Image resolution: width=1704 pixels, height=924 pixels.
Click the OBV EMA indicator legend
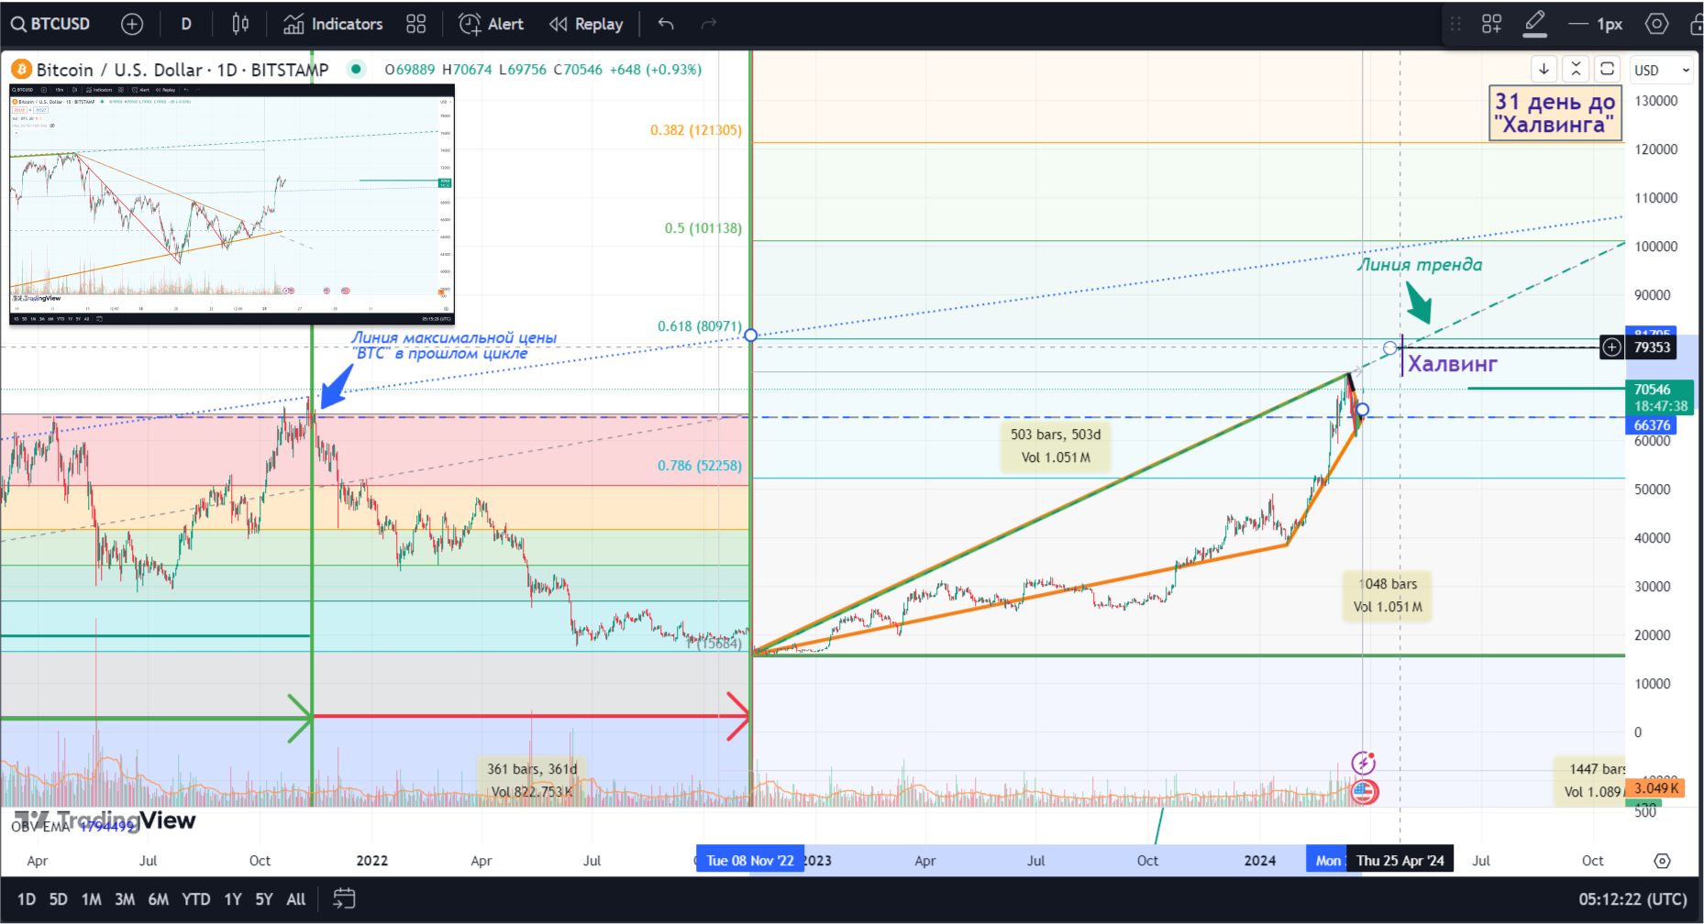pos(73,827)
